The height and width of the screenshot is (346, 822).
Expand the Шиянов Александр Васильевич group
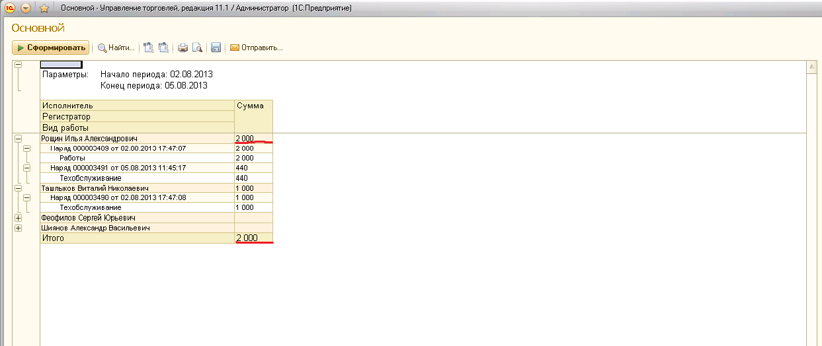click(18, 228)
